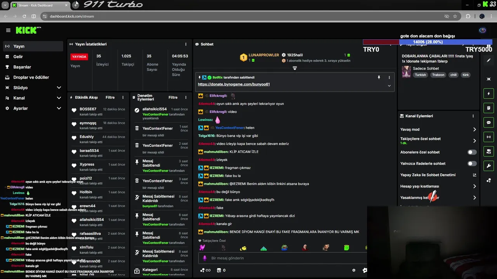497x279 pixels.
Task: Open the Etkinlik Akışı panel options menu
Action: pyautogui.click(x=123, y=98)
